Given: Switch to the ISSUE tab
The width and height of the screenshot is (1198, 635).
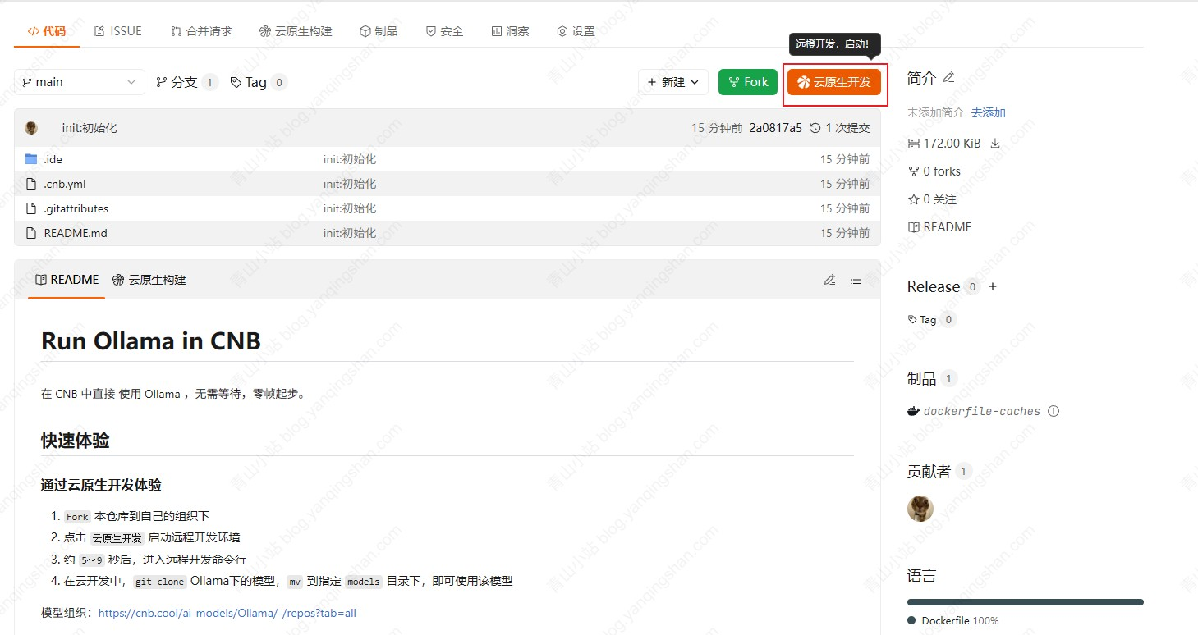Looking at the screenshot, I should point(117,30).
